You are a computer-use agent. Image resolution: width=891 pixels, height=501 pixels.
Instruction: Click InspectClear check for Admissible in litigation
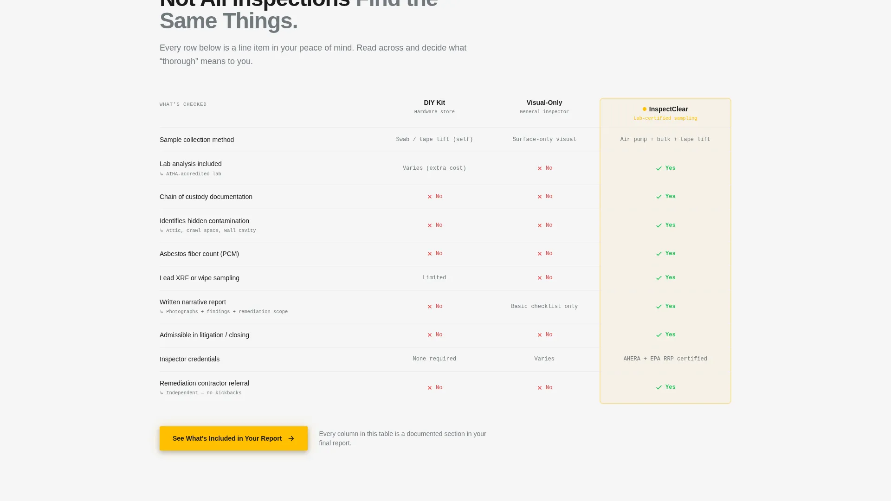click(x=659, y=335)
